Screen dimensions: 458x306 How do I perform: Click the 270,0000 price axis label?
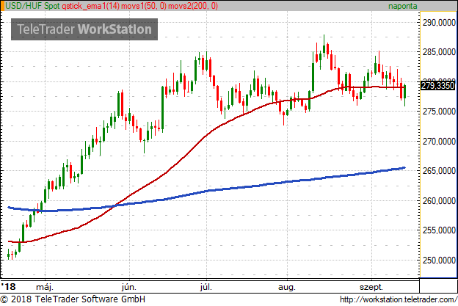439,142
